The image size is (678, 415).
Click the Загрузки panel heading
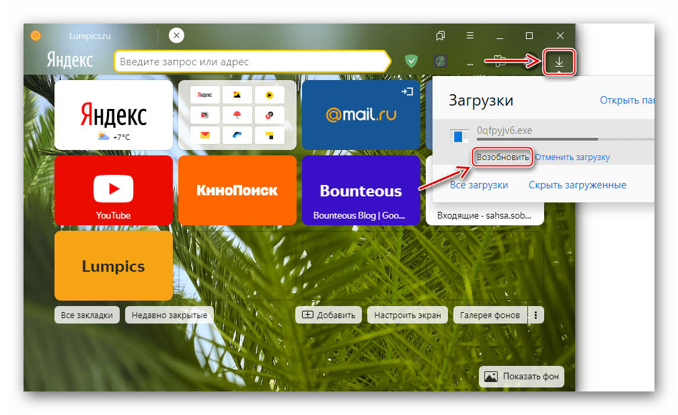[481, 100]
